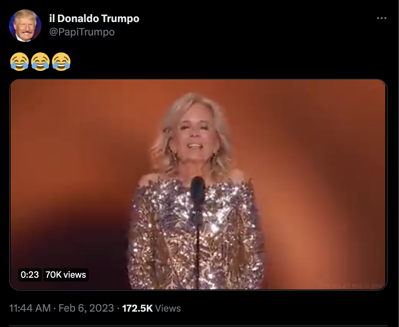Click the empty area beside the emojis
This screenshot has height=327, width=399.
point(229,62)
